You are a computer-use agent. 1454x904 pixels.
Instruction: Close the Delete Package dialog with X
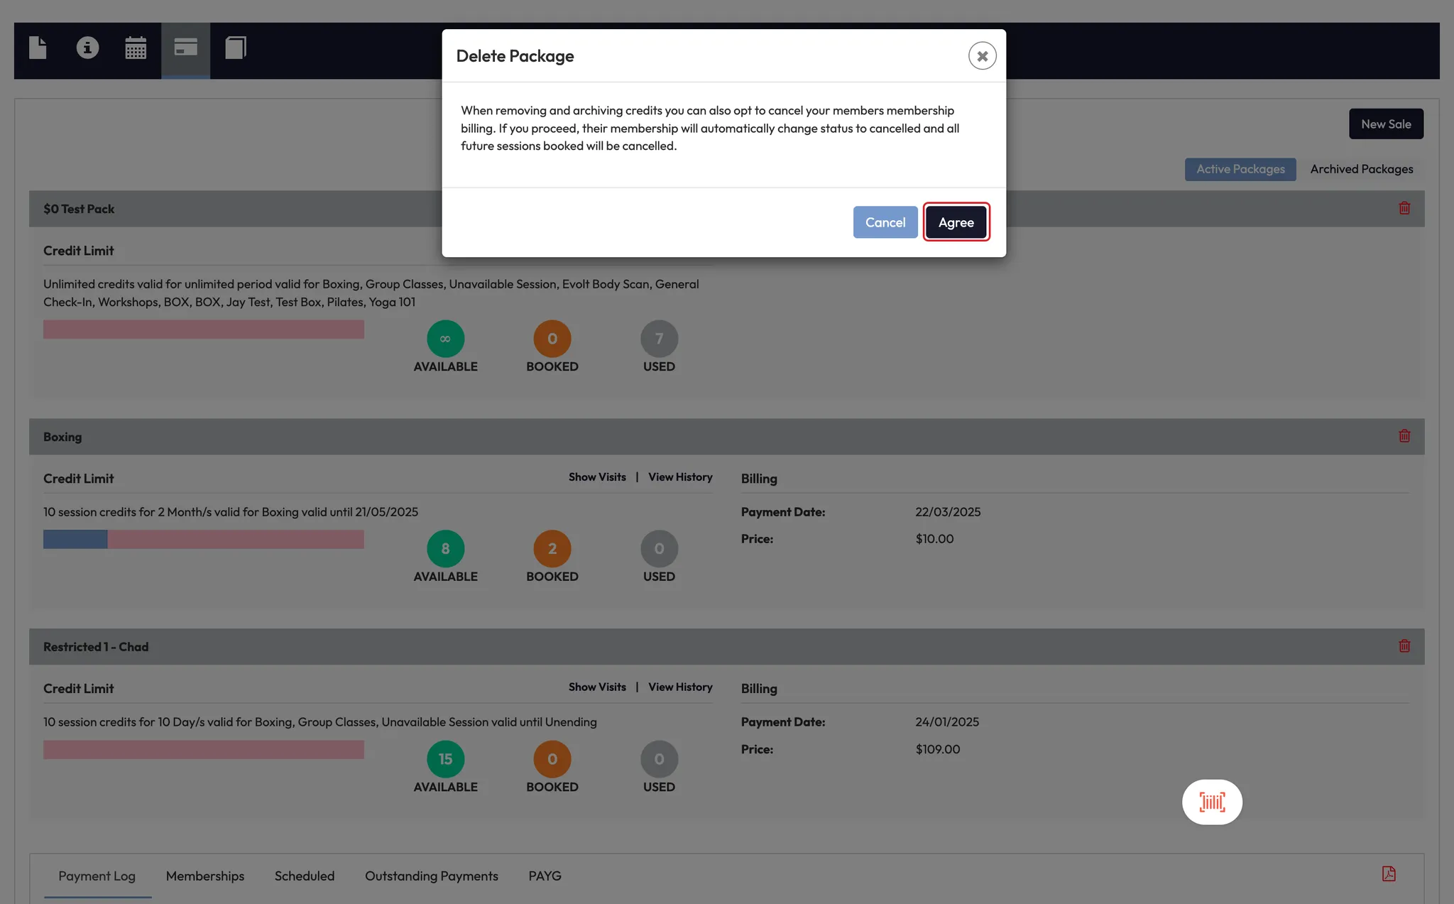coord(982,56)
